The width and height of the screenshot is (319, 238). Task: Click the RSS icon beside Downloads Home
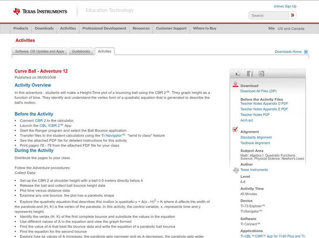click(305, 51)
